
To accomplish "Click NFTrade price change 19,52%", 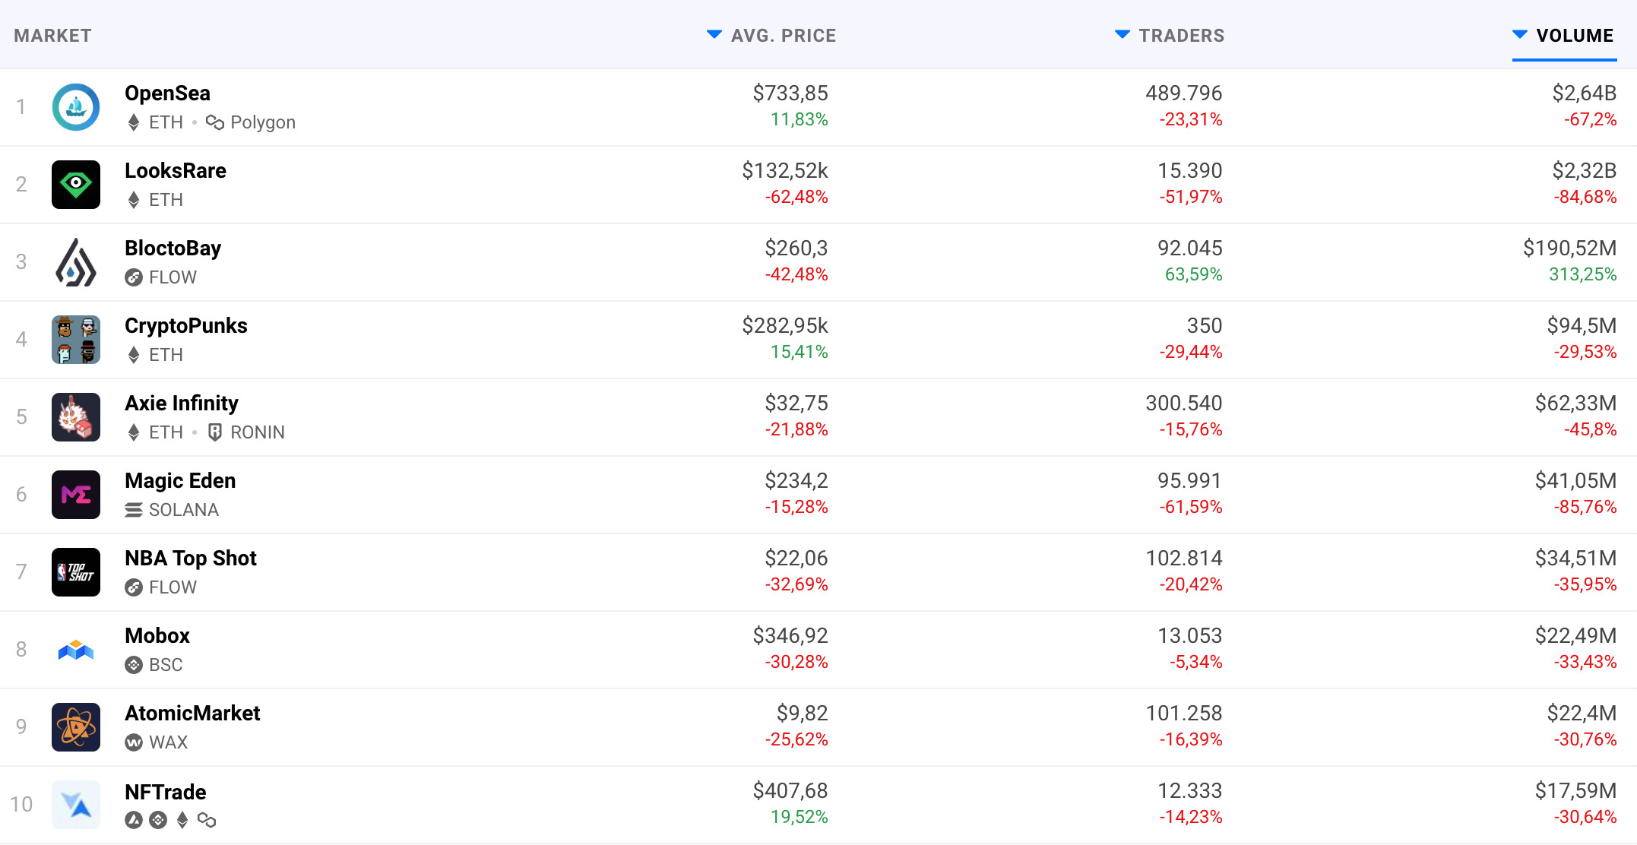I will pyautogui.click(x=800, y=817).
